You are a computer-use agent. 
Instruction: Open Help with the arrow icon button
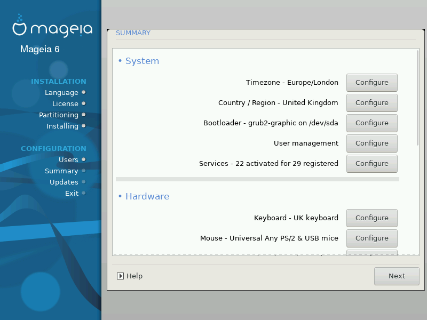point(130,276)
